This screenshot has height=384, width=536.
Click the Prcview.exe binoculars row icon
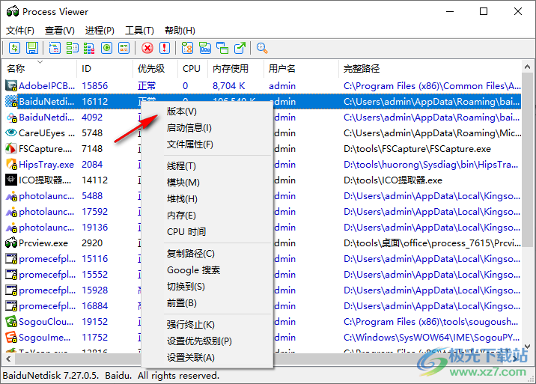point(11,243)
